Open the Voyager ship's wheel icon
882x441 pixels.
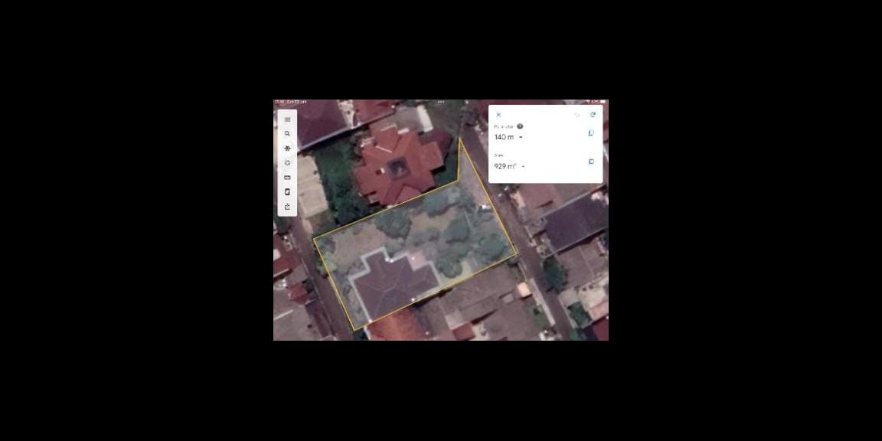tap(287, 148)
